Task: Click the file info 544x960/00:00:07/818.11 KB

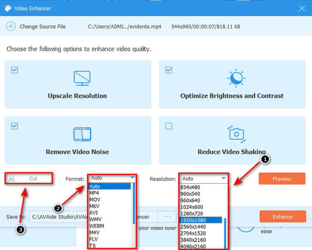Action: click(206, 26)
